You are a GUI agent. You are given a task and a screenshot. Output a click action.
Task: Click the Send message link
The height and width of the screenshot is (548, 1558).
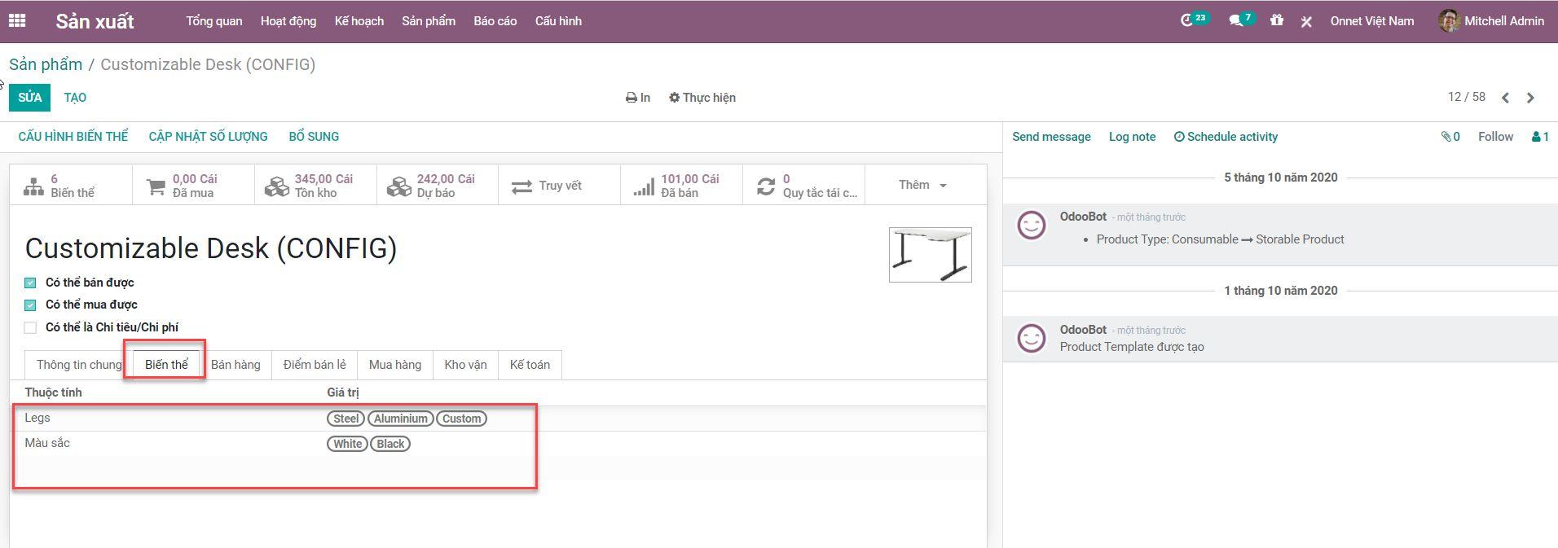1051,137
